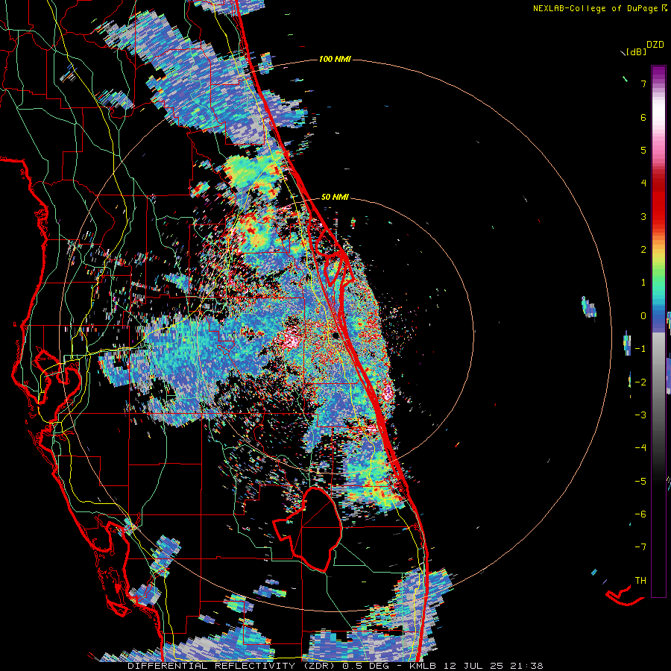The width and height of the screenshot is (671, 671).
Task: Click the KMLB station identifier in caption
Action: (x=423, y=666)
